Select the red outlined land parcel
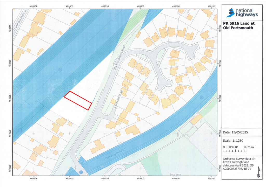This screenshot has width=266, height=187. [x=78, y=101]
